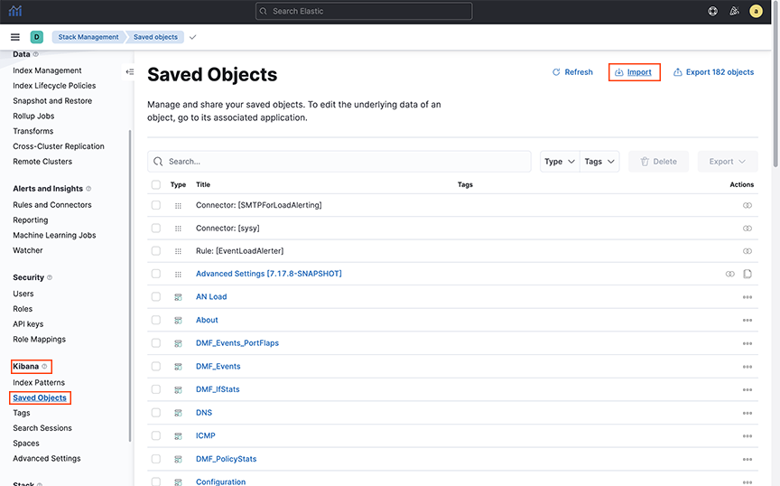Open the DMF_Events saved object link

click(218, 367)
